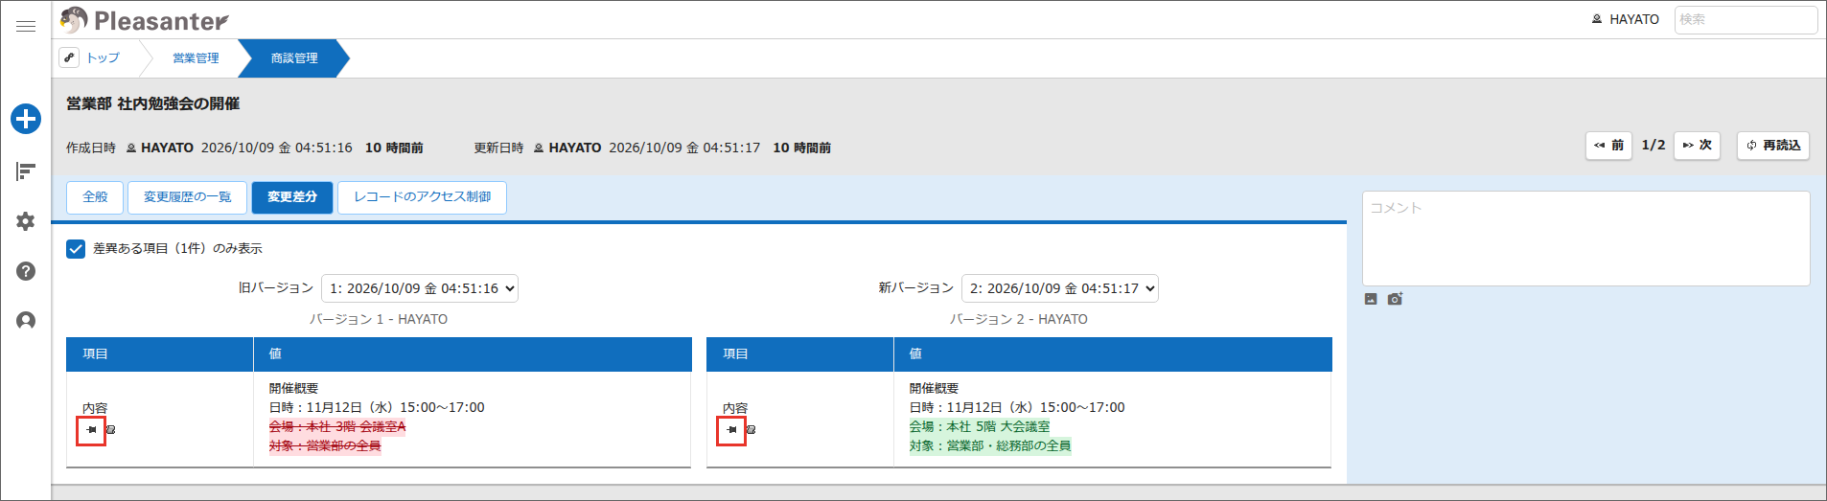Switch to the 変更履歴の一覧 tab
The height and width of the screenshot is (501, 1827).
click(x=188, y=197)
